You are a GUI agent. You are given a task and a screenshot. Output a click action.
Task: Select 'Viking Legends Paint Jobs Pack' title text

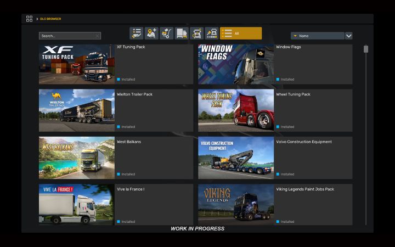coord(305,189)
